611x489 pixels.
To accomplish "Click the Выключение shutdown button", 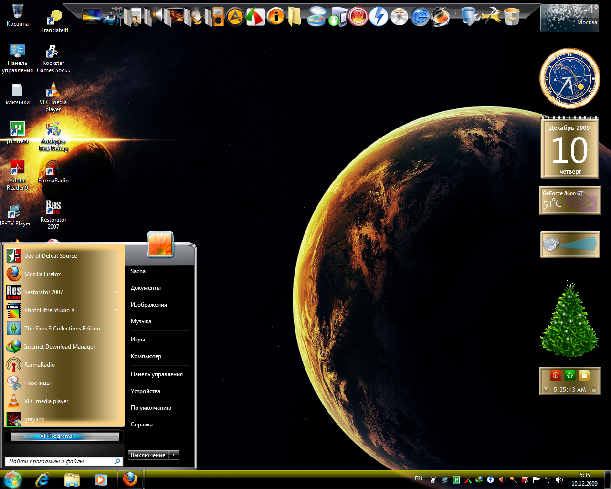I will [x=148, y=455].
